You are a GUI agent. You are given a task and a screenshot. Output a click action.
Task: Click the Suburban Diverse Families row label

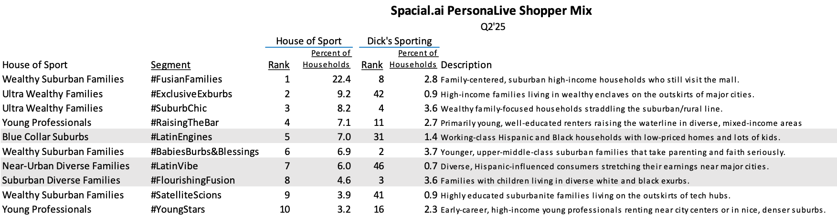coord(61,180)
